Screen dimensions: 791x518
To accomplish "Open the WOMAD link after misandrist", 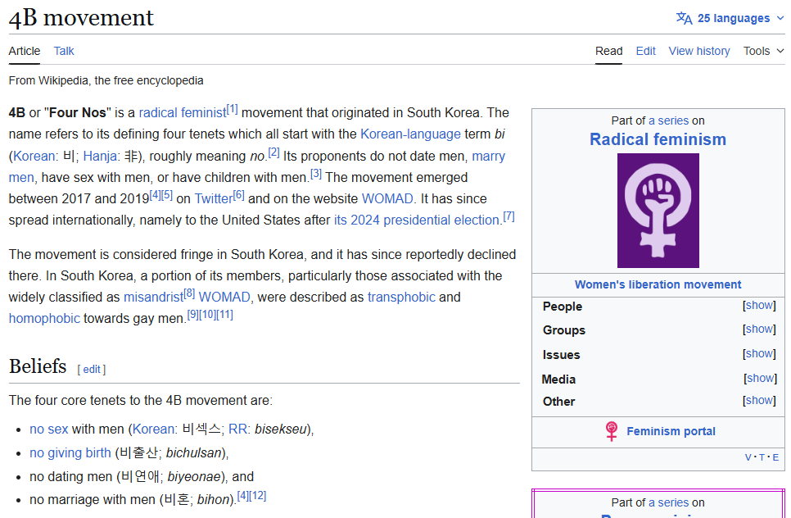I will point(224,298).
